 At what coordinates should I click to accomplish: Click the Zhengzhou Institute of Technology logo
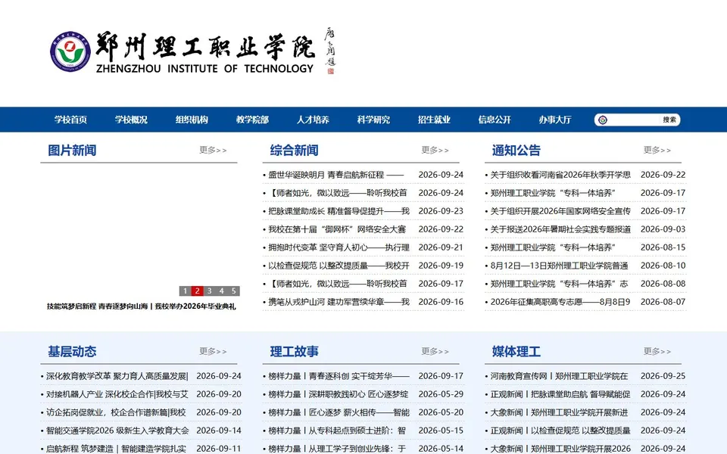click(x=192, y=52)
